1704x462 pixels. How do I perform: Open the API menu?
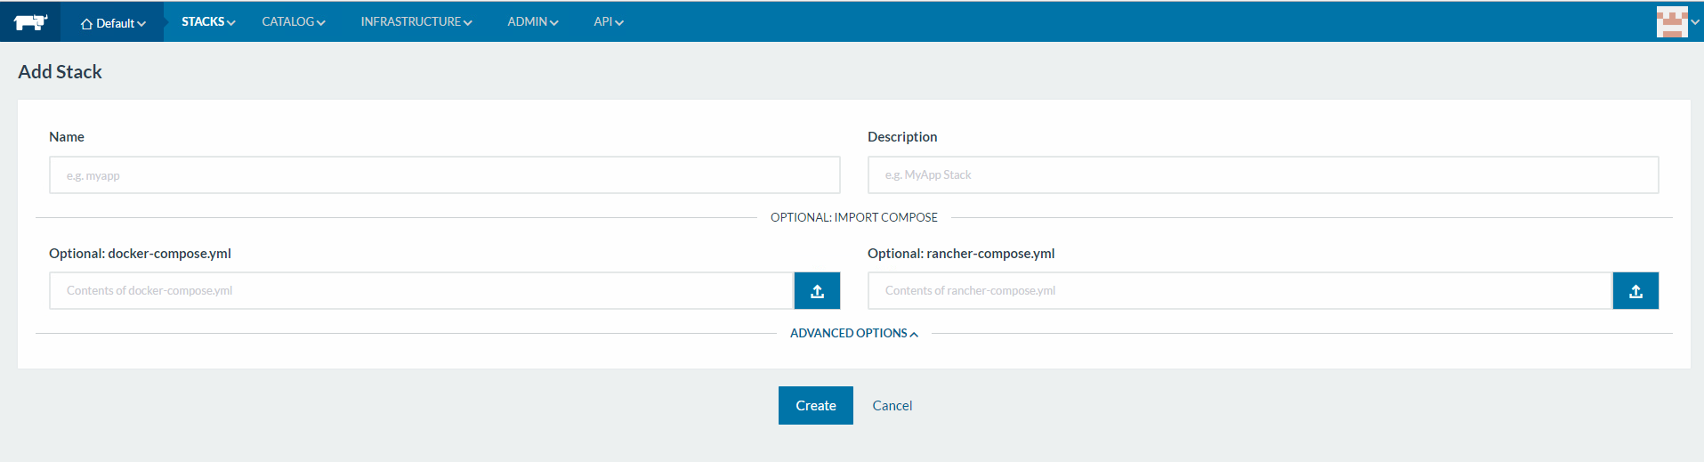[x=609, y=21]
